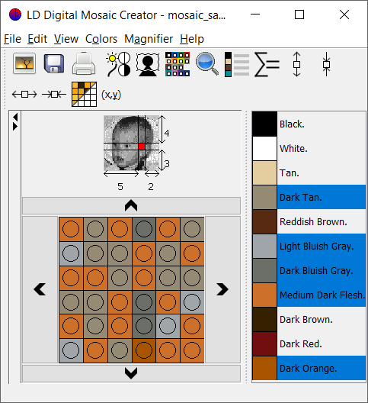Collapse the panel with left triangle arrow
The image size is (368, 403).
(x=15, y=118)
